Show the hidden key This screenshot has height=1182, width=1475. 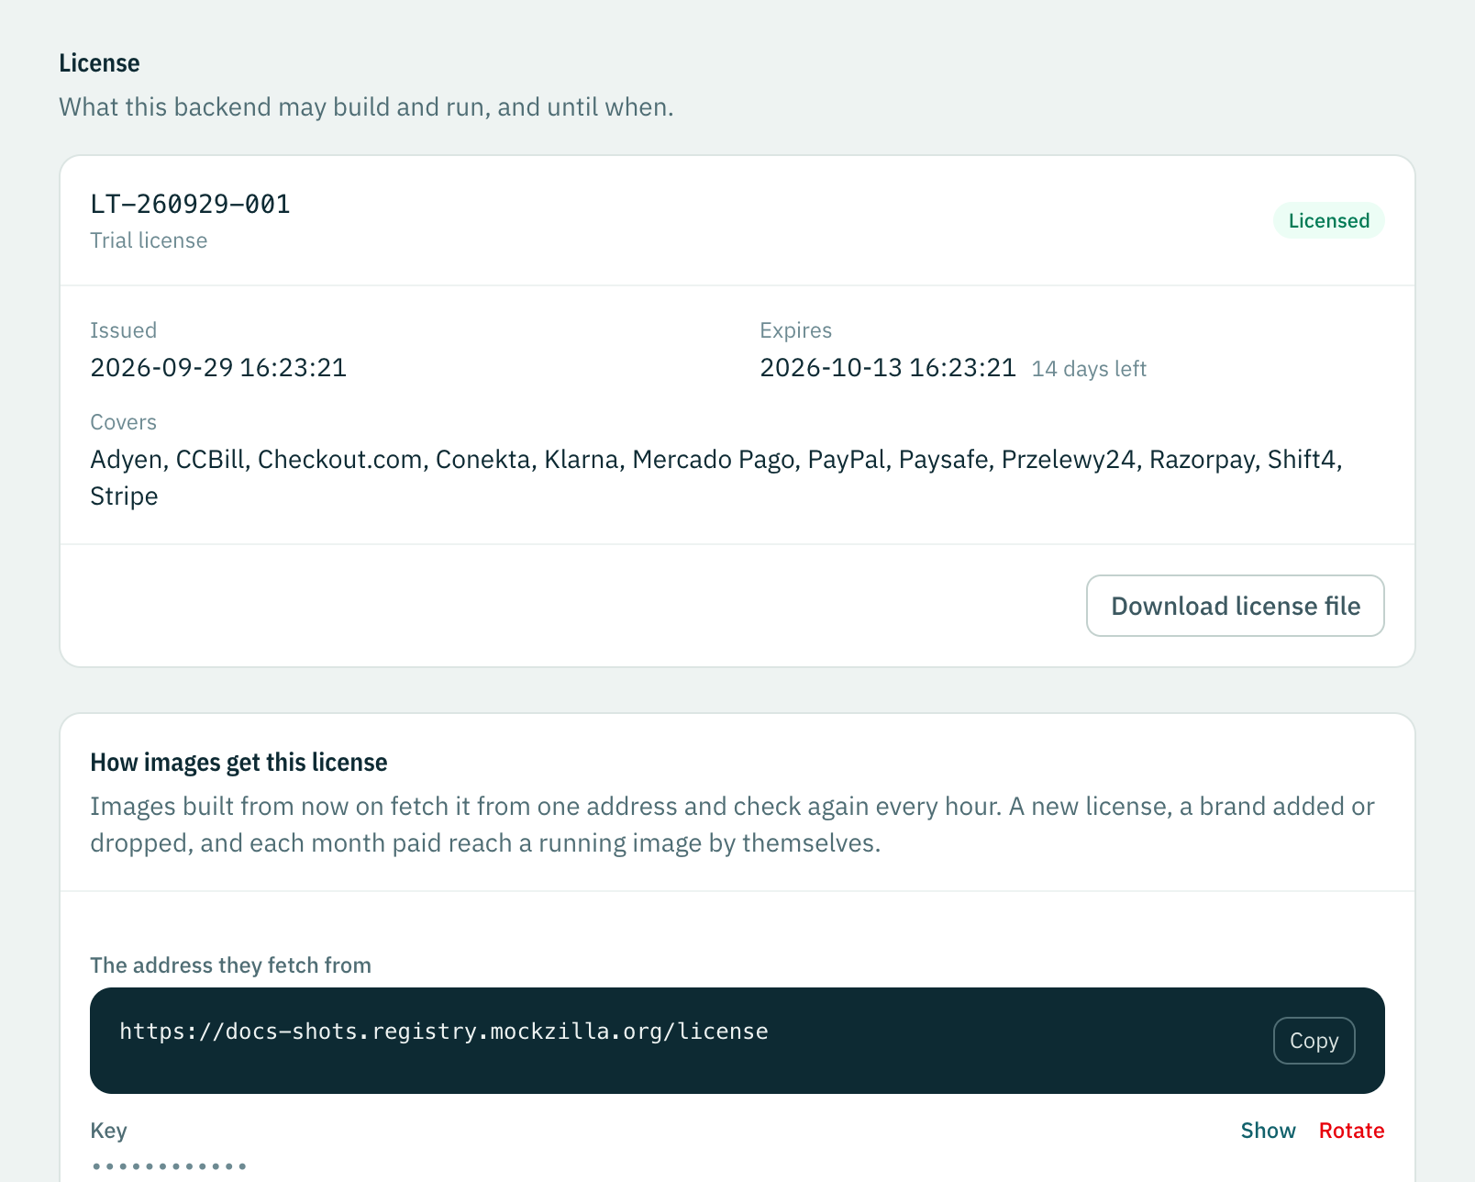point(1268,1131)
